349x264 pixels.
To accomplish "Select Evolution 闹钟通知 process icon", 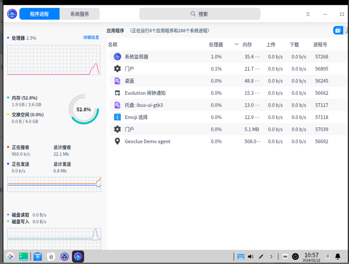I will click(117, 93).
